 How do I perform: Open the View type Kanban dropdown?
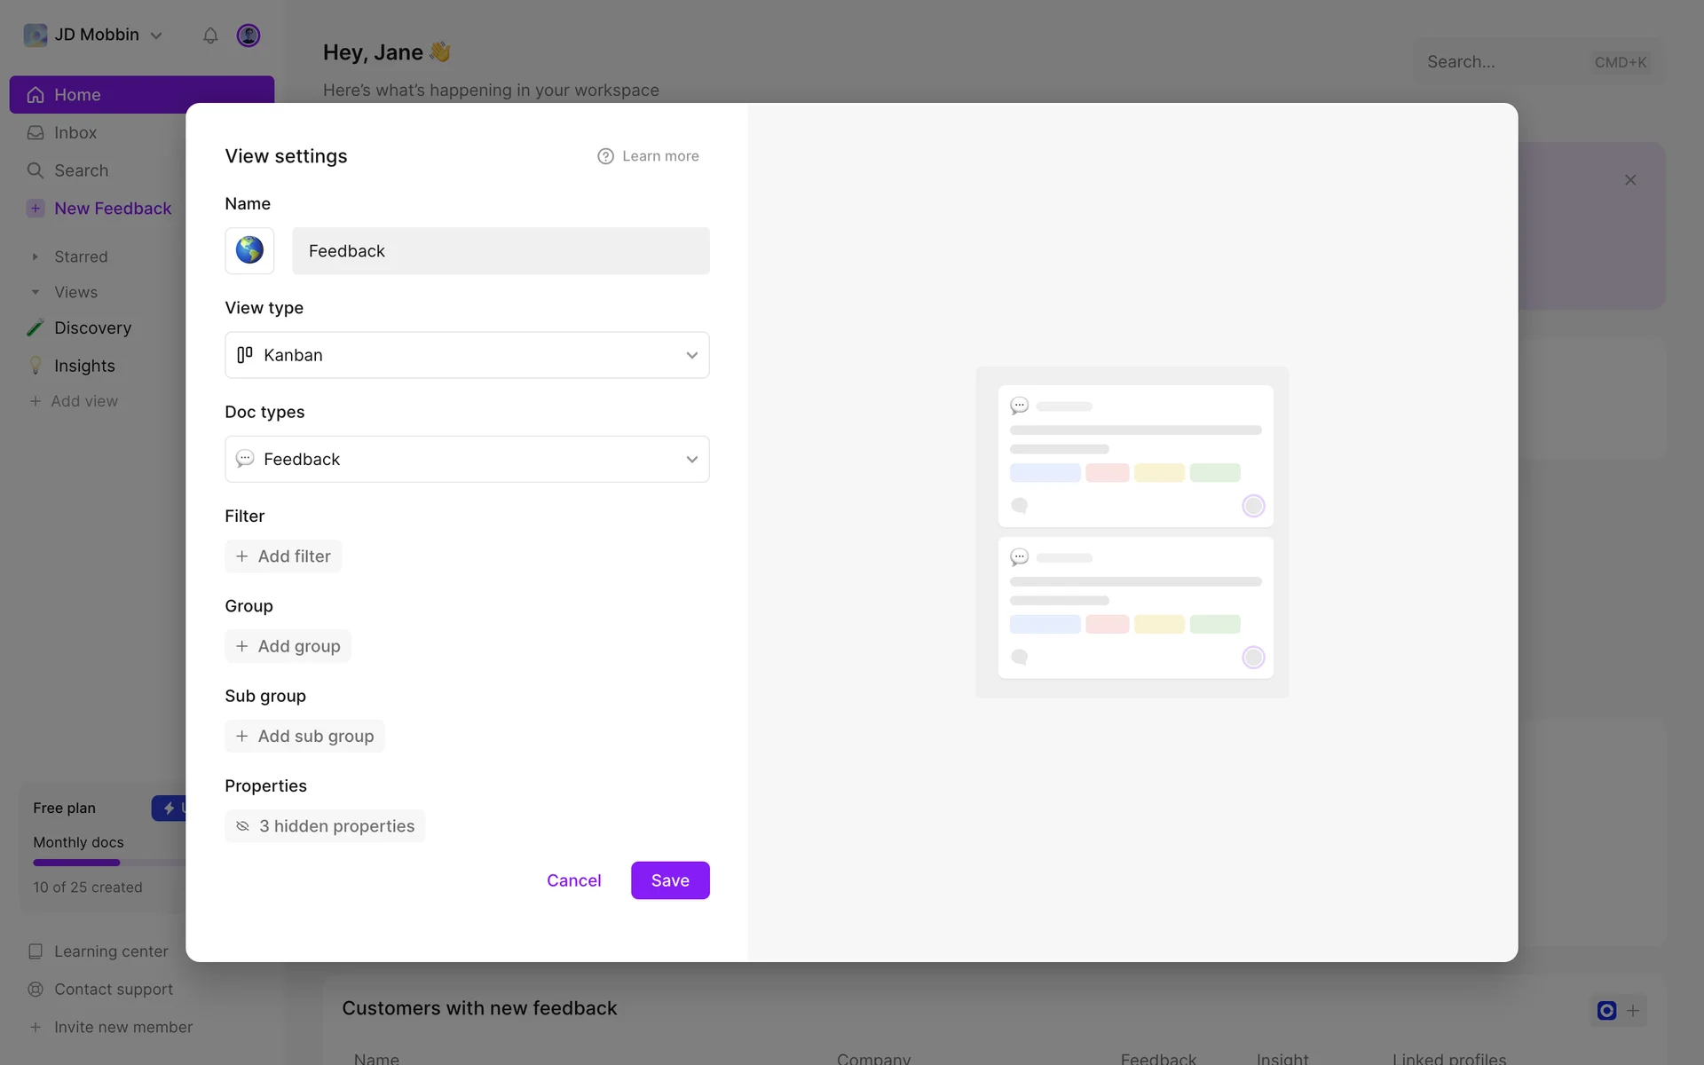pos(467,355)
